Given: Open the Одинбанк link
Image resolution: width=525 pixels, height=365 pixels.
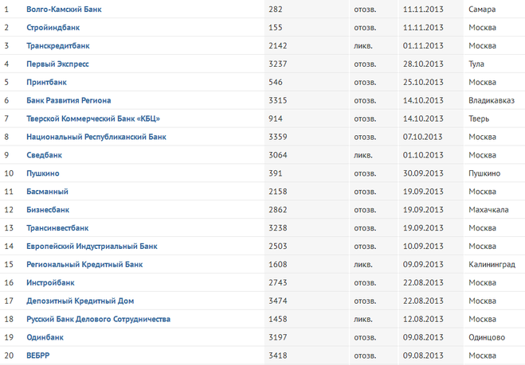Looking at the screenshot, I should pos(45,337).
